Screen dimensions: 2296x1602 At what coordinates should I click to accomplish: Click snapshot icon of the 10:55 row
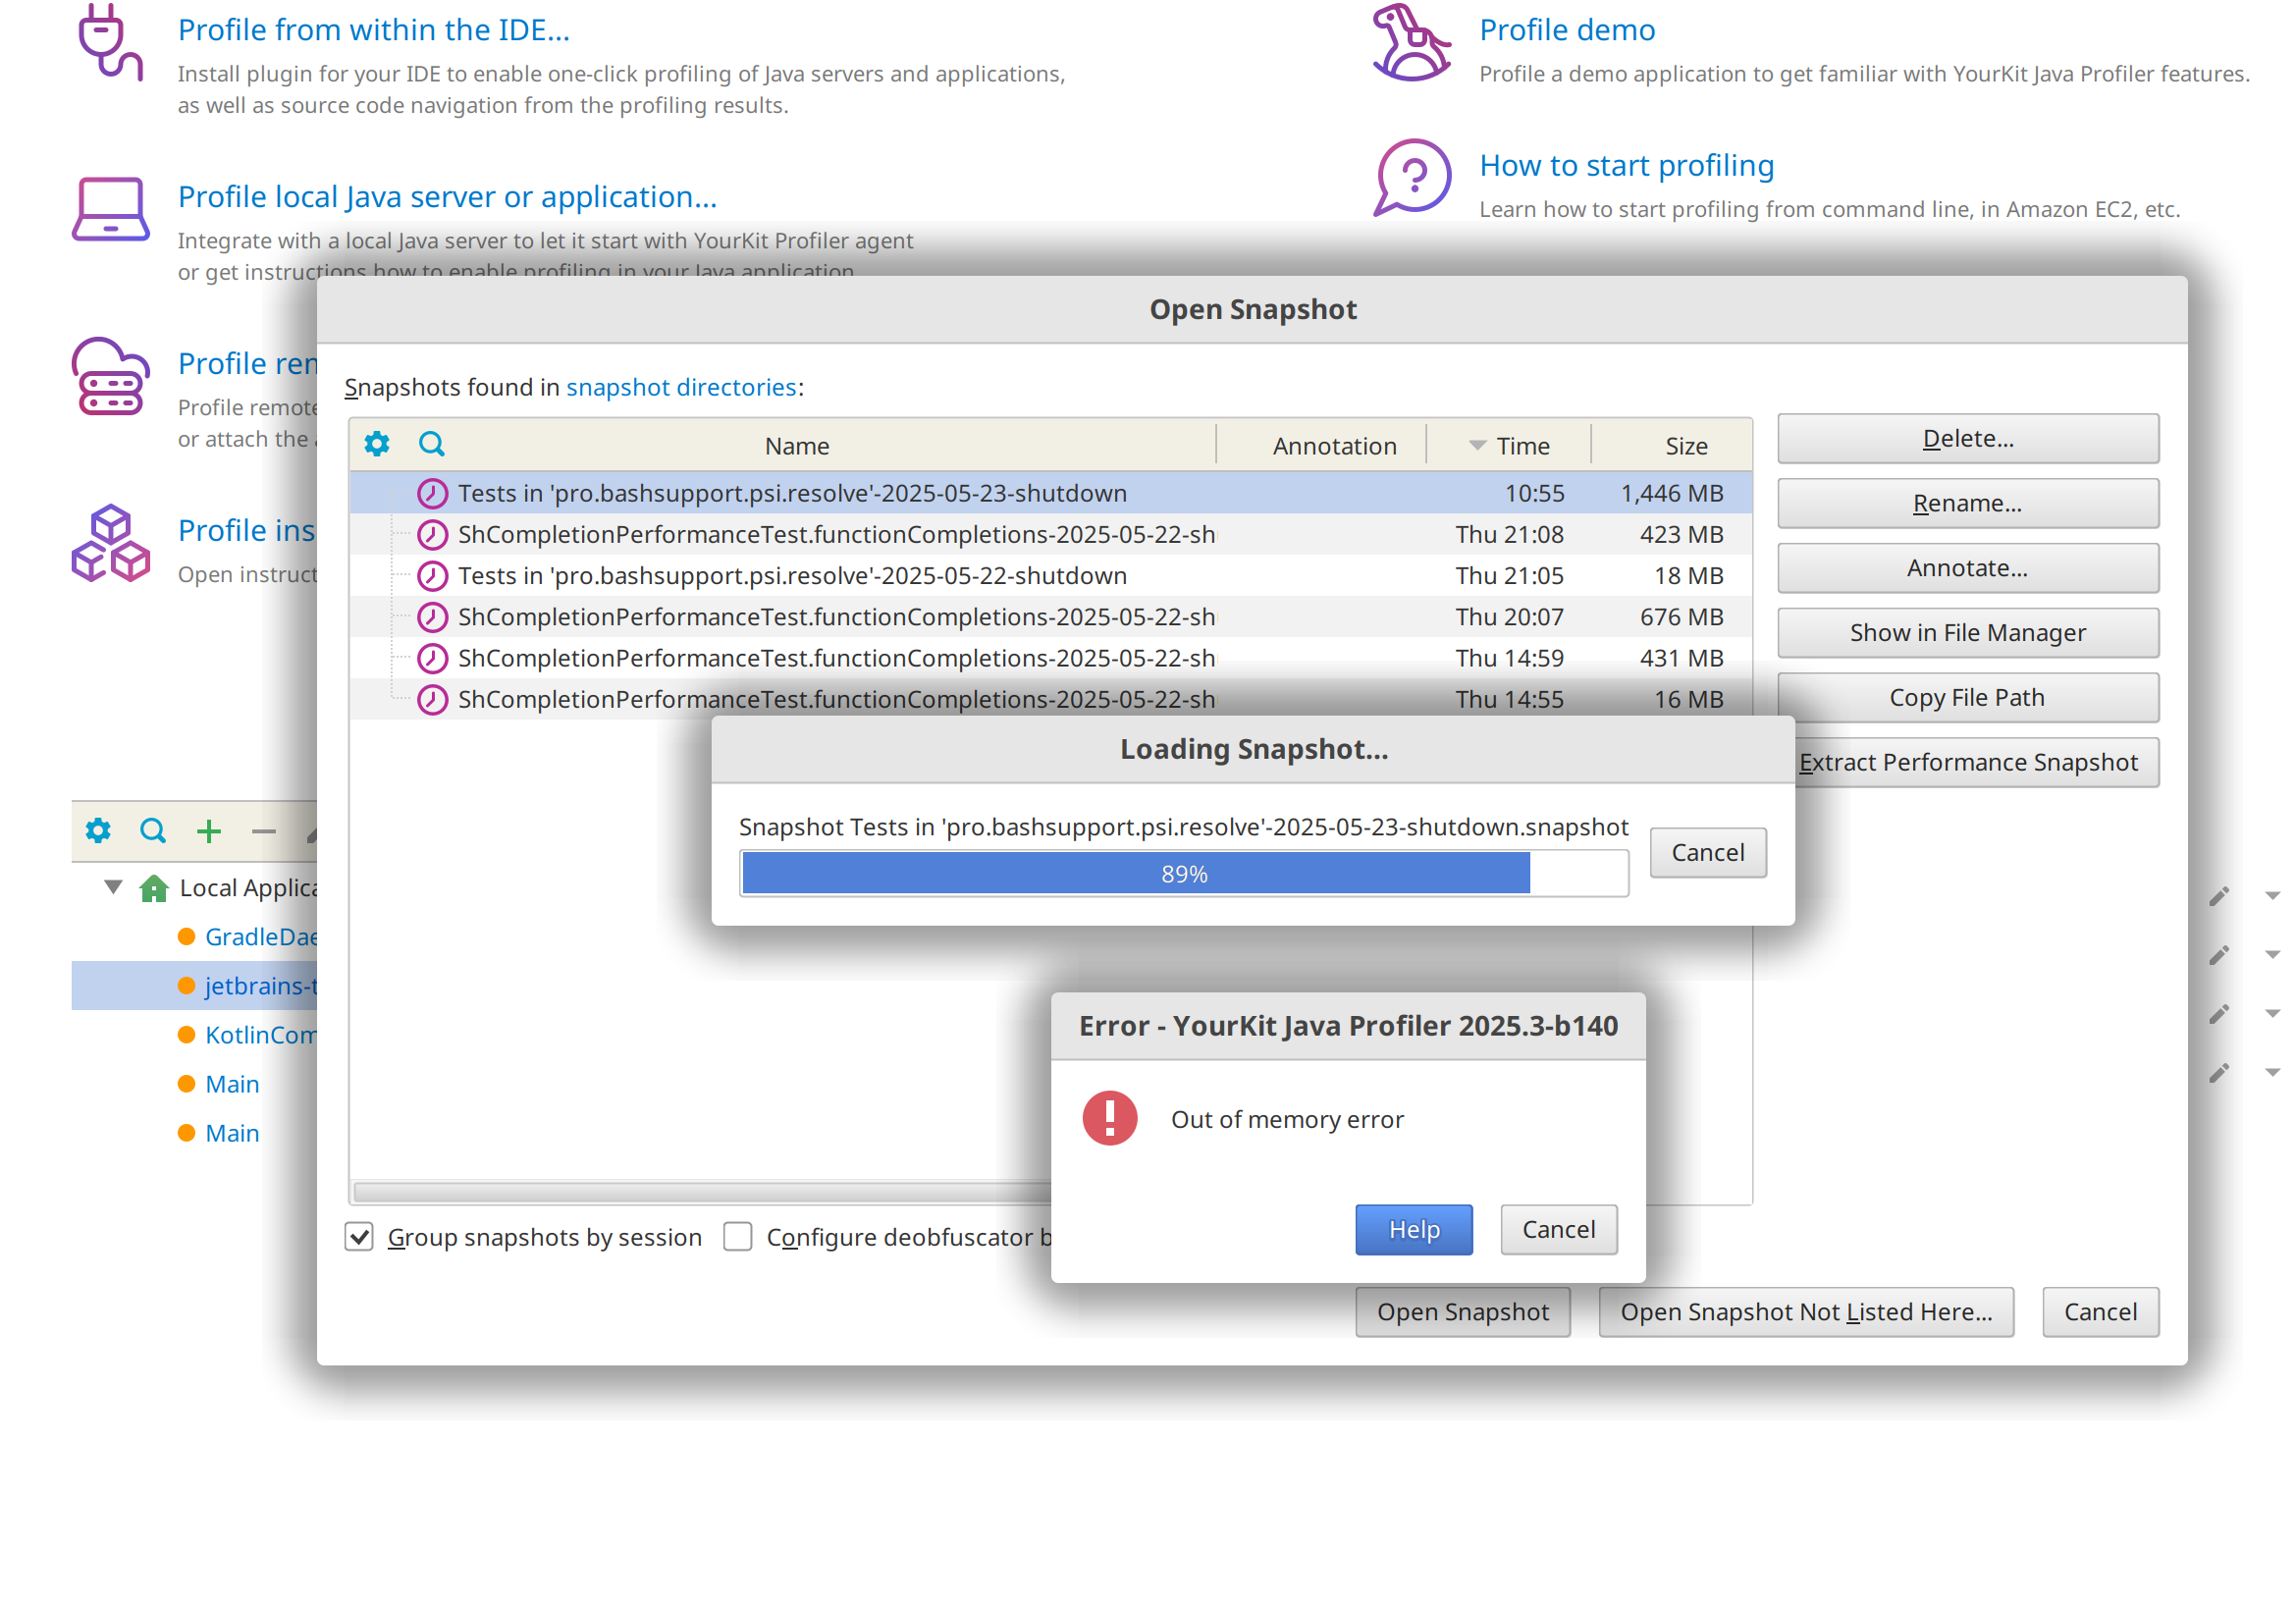point(432,493)
